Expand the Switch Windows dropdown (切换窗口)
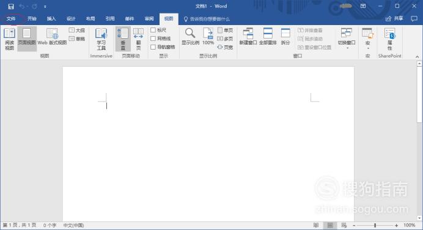 (x=347, y=39)
